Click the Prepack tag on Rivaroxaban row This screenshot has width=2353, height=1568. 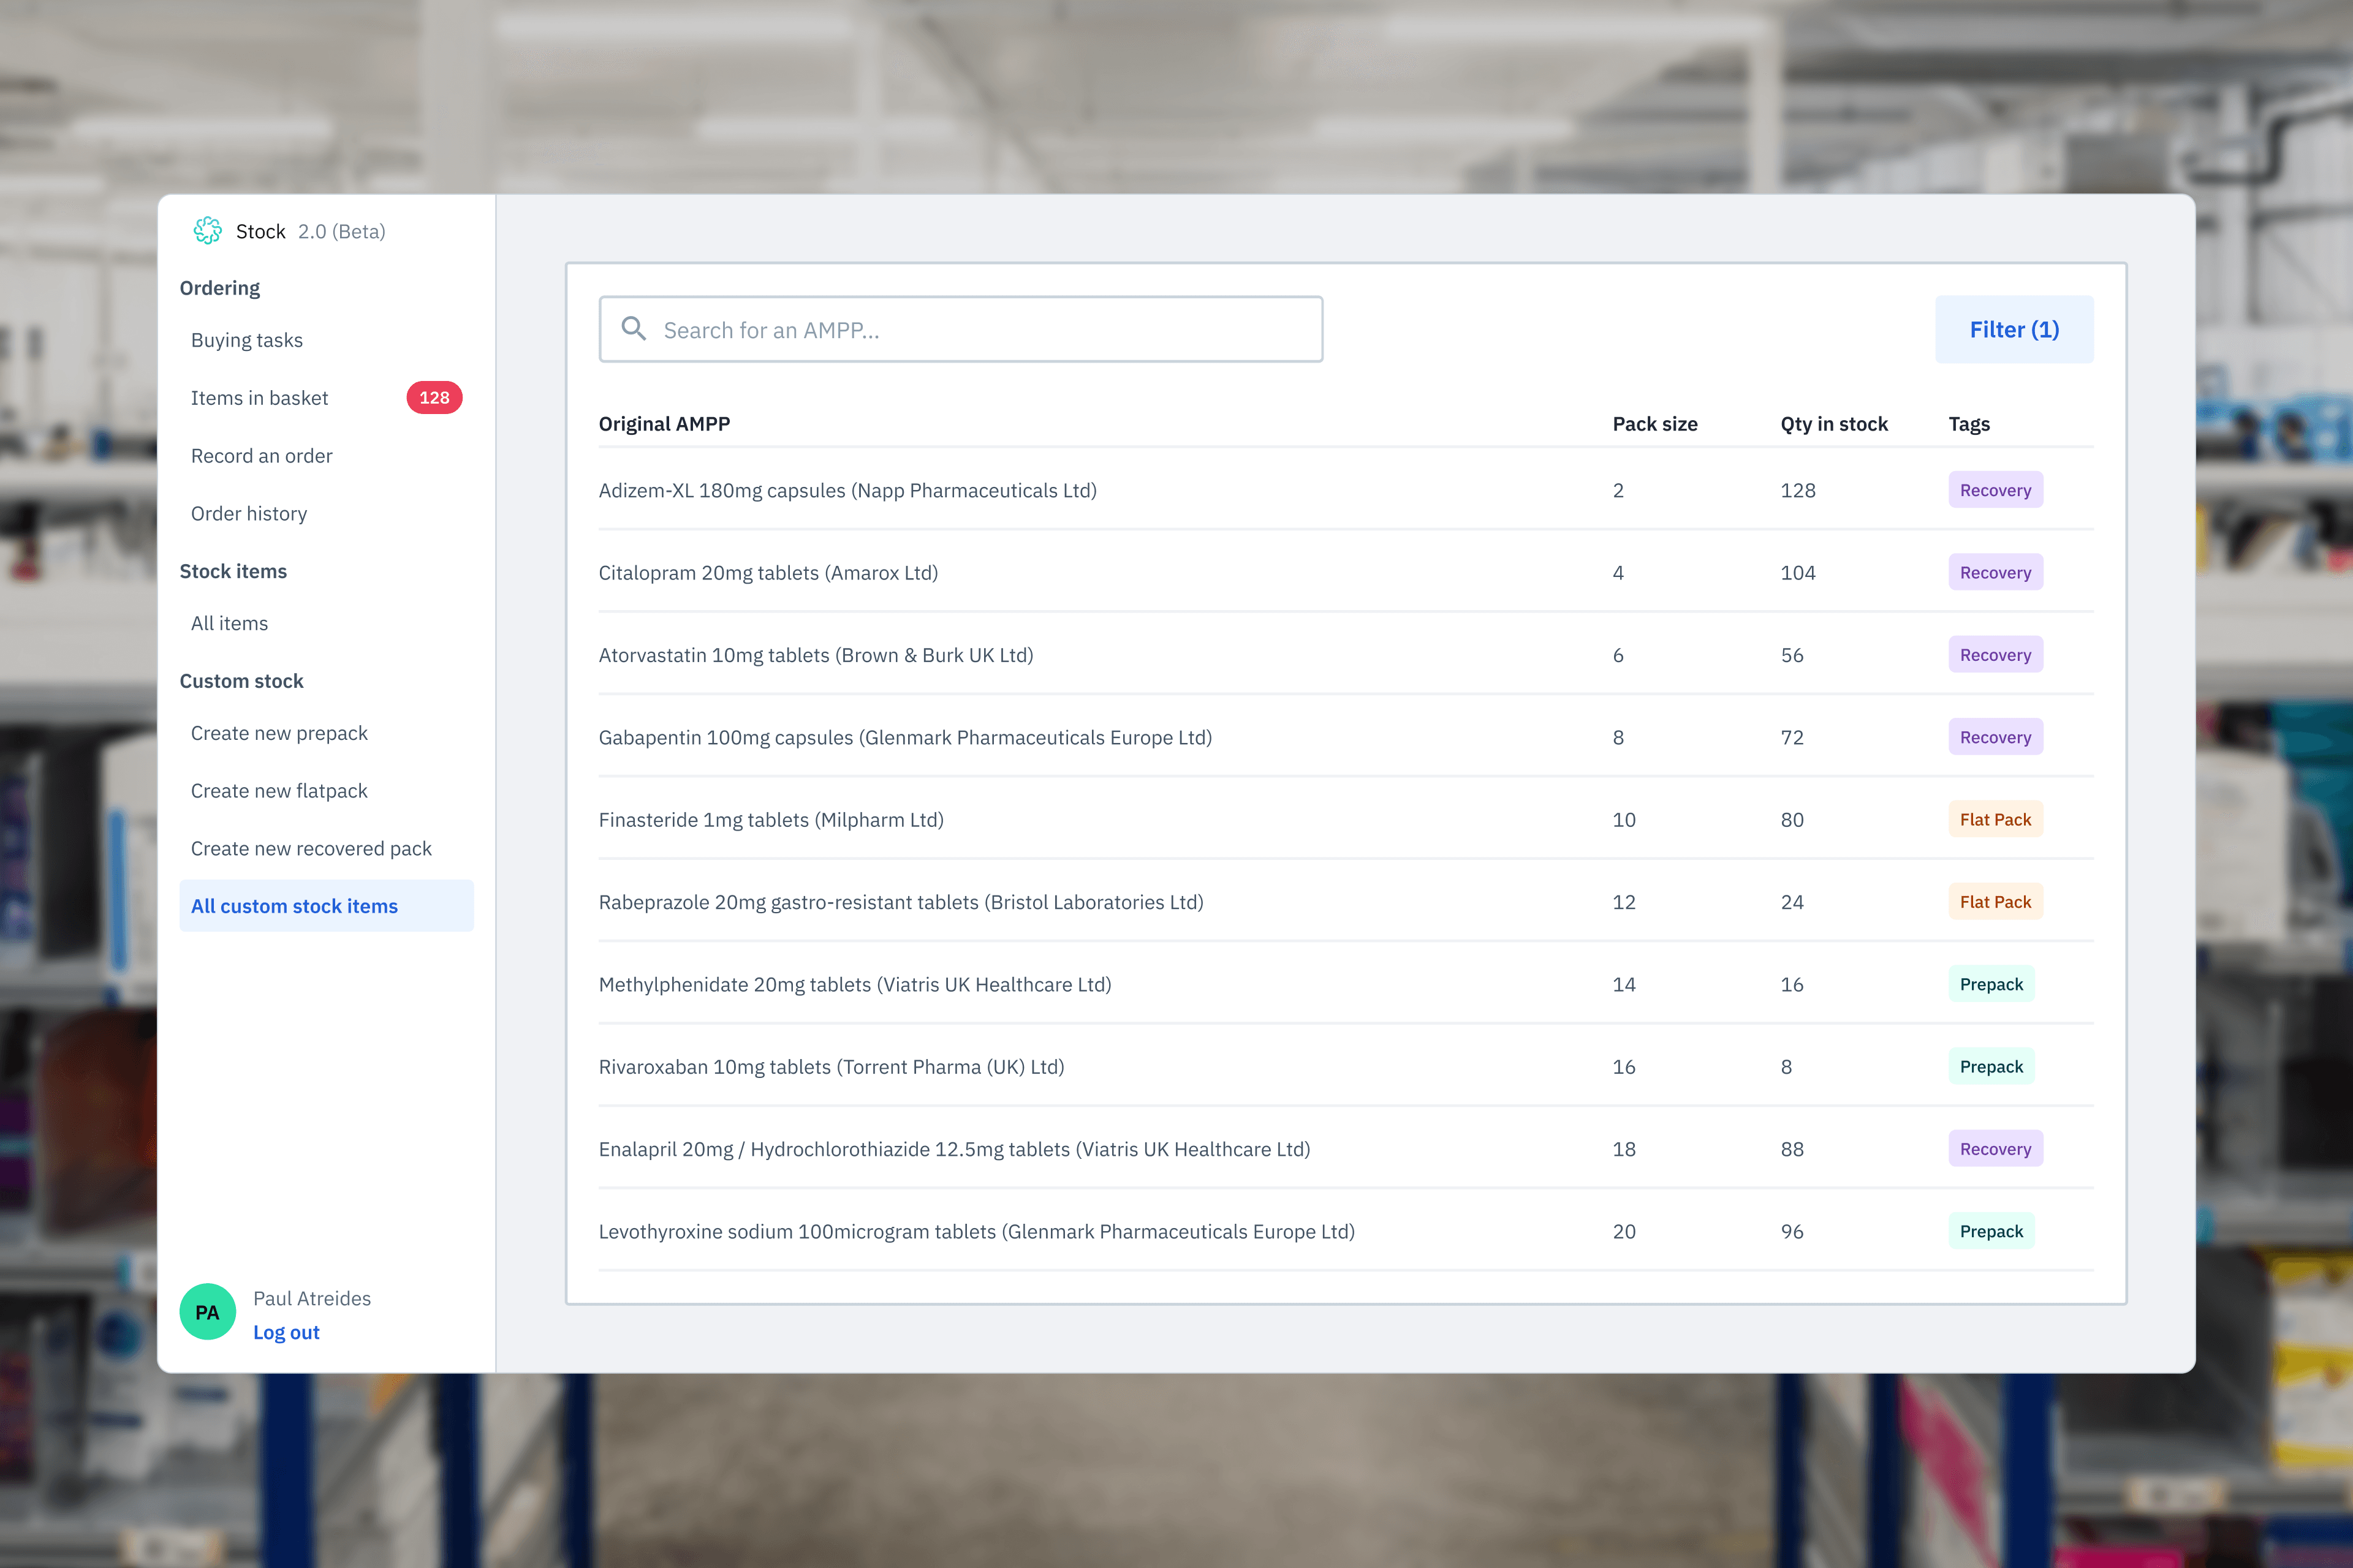click(x=1991, y=1066)
